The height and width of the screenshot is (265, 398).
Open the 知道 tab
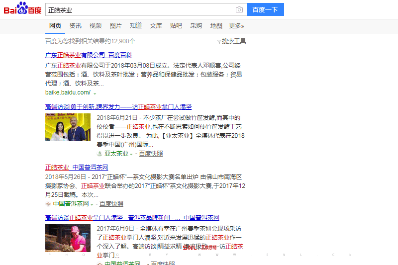(x=136, y=26)
